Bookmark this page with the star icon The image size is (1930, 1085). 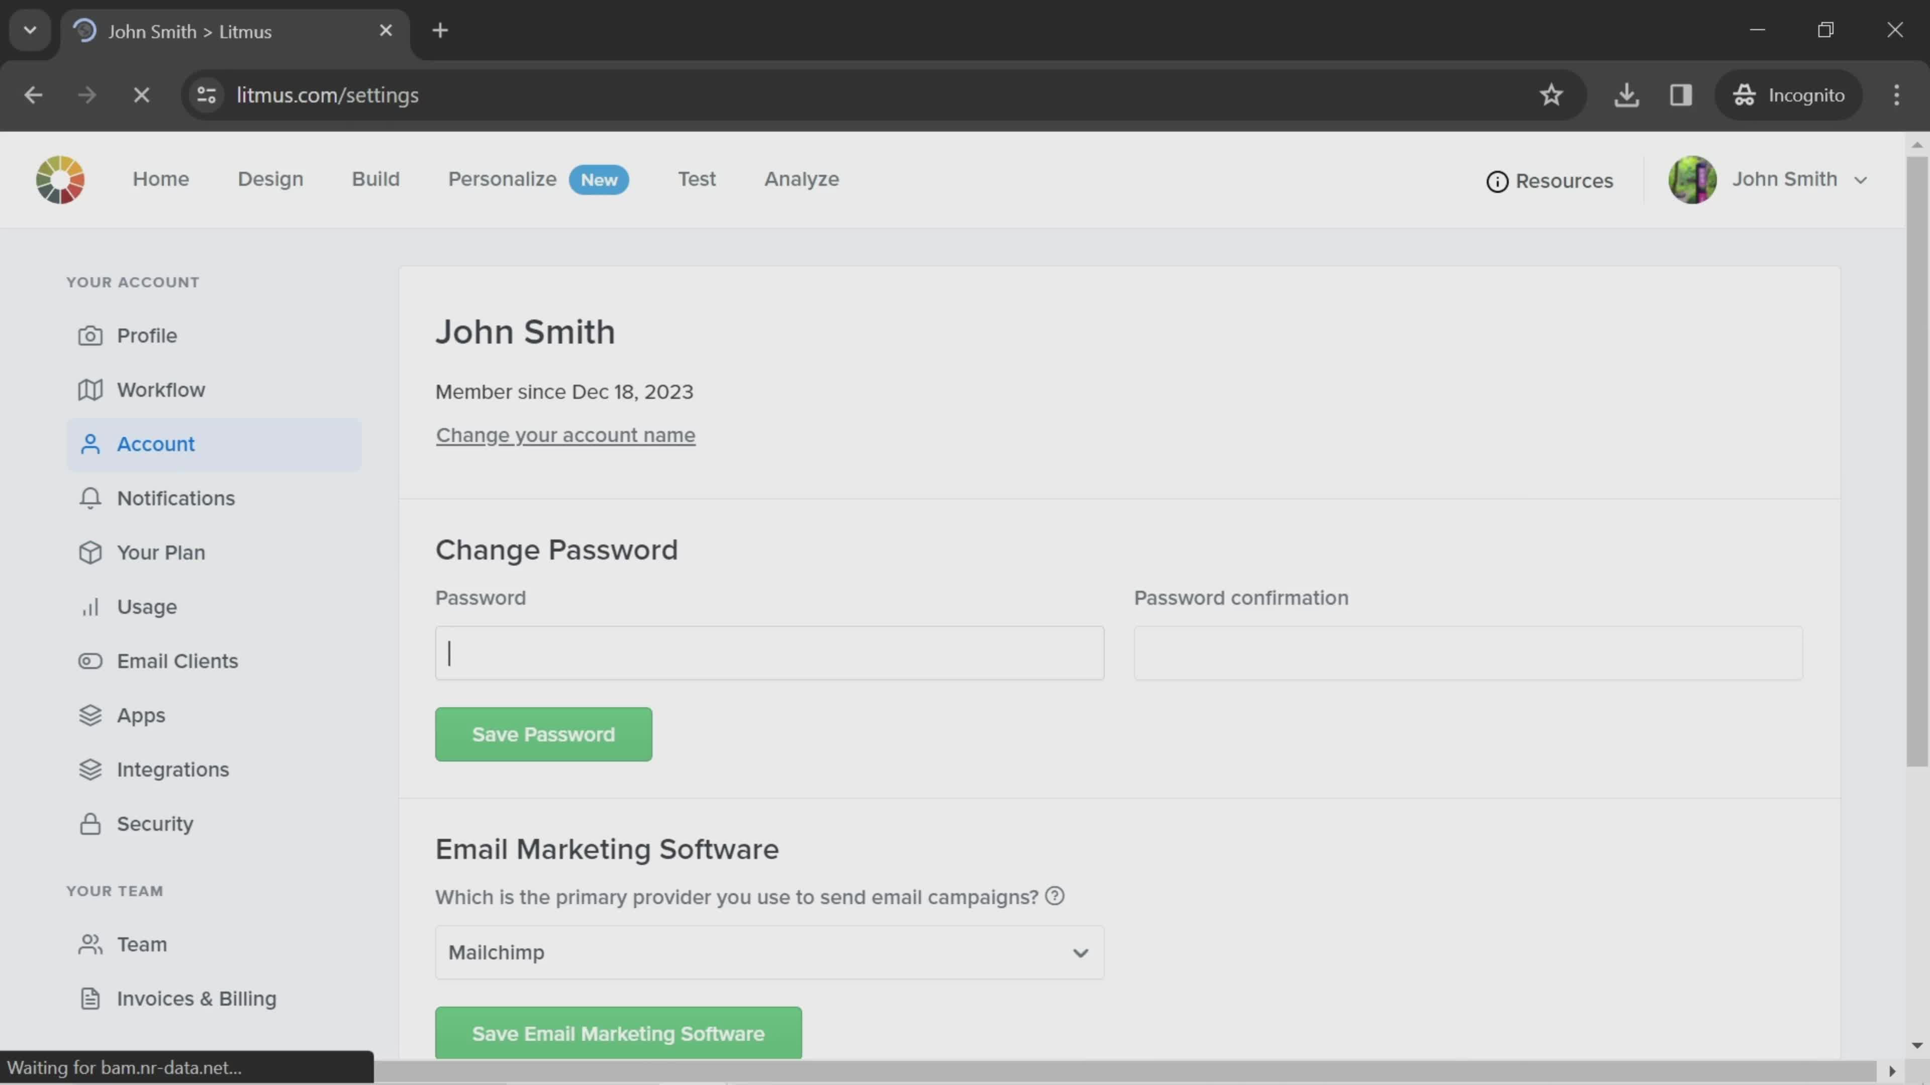click(x=1552, y=94)
